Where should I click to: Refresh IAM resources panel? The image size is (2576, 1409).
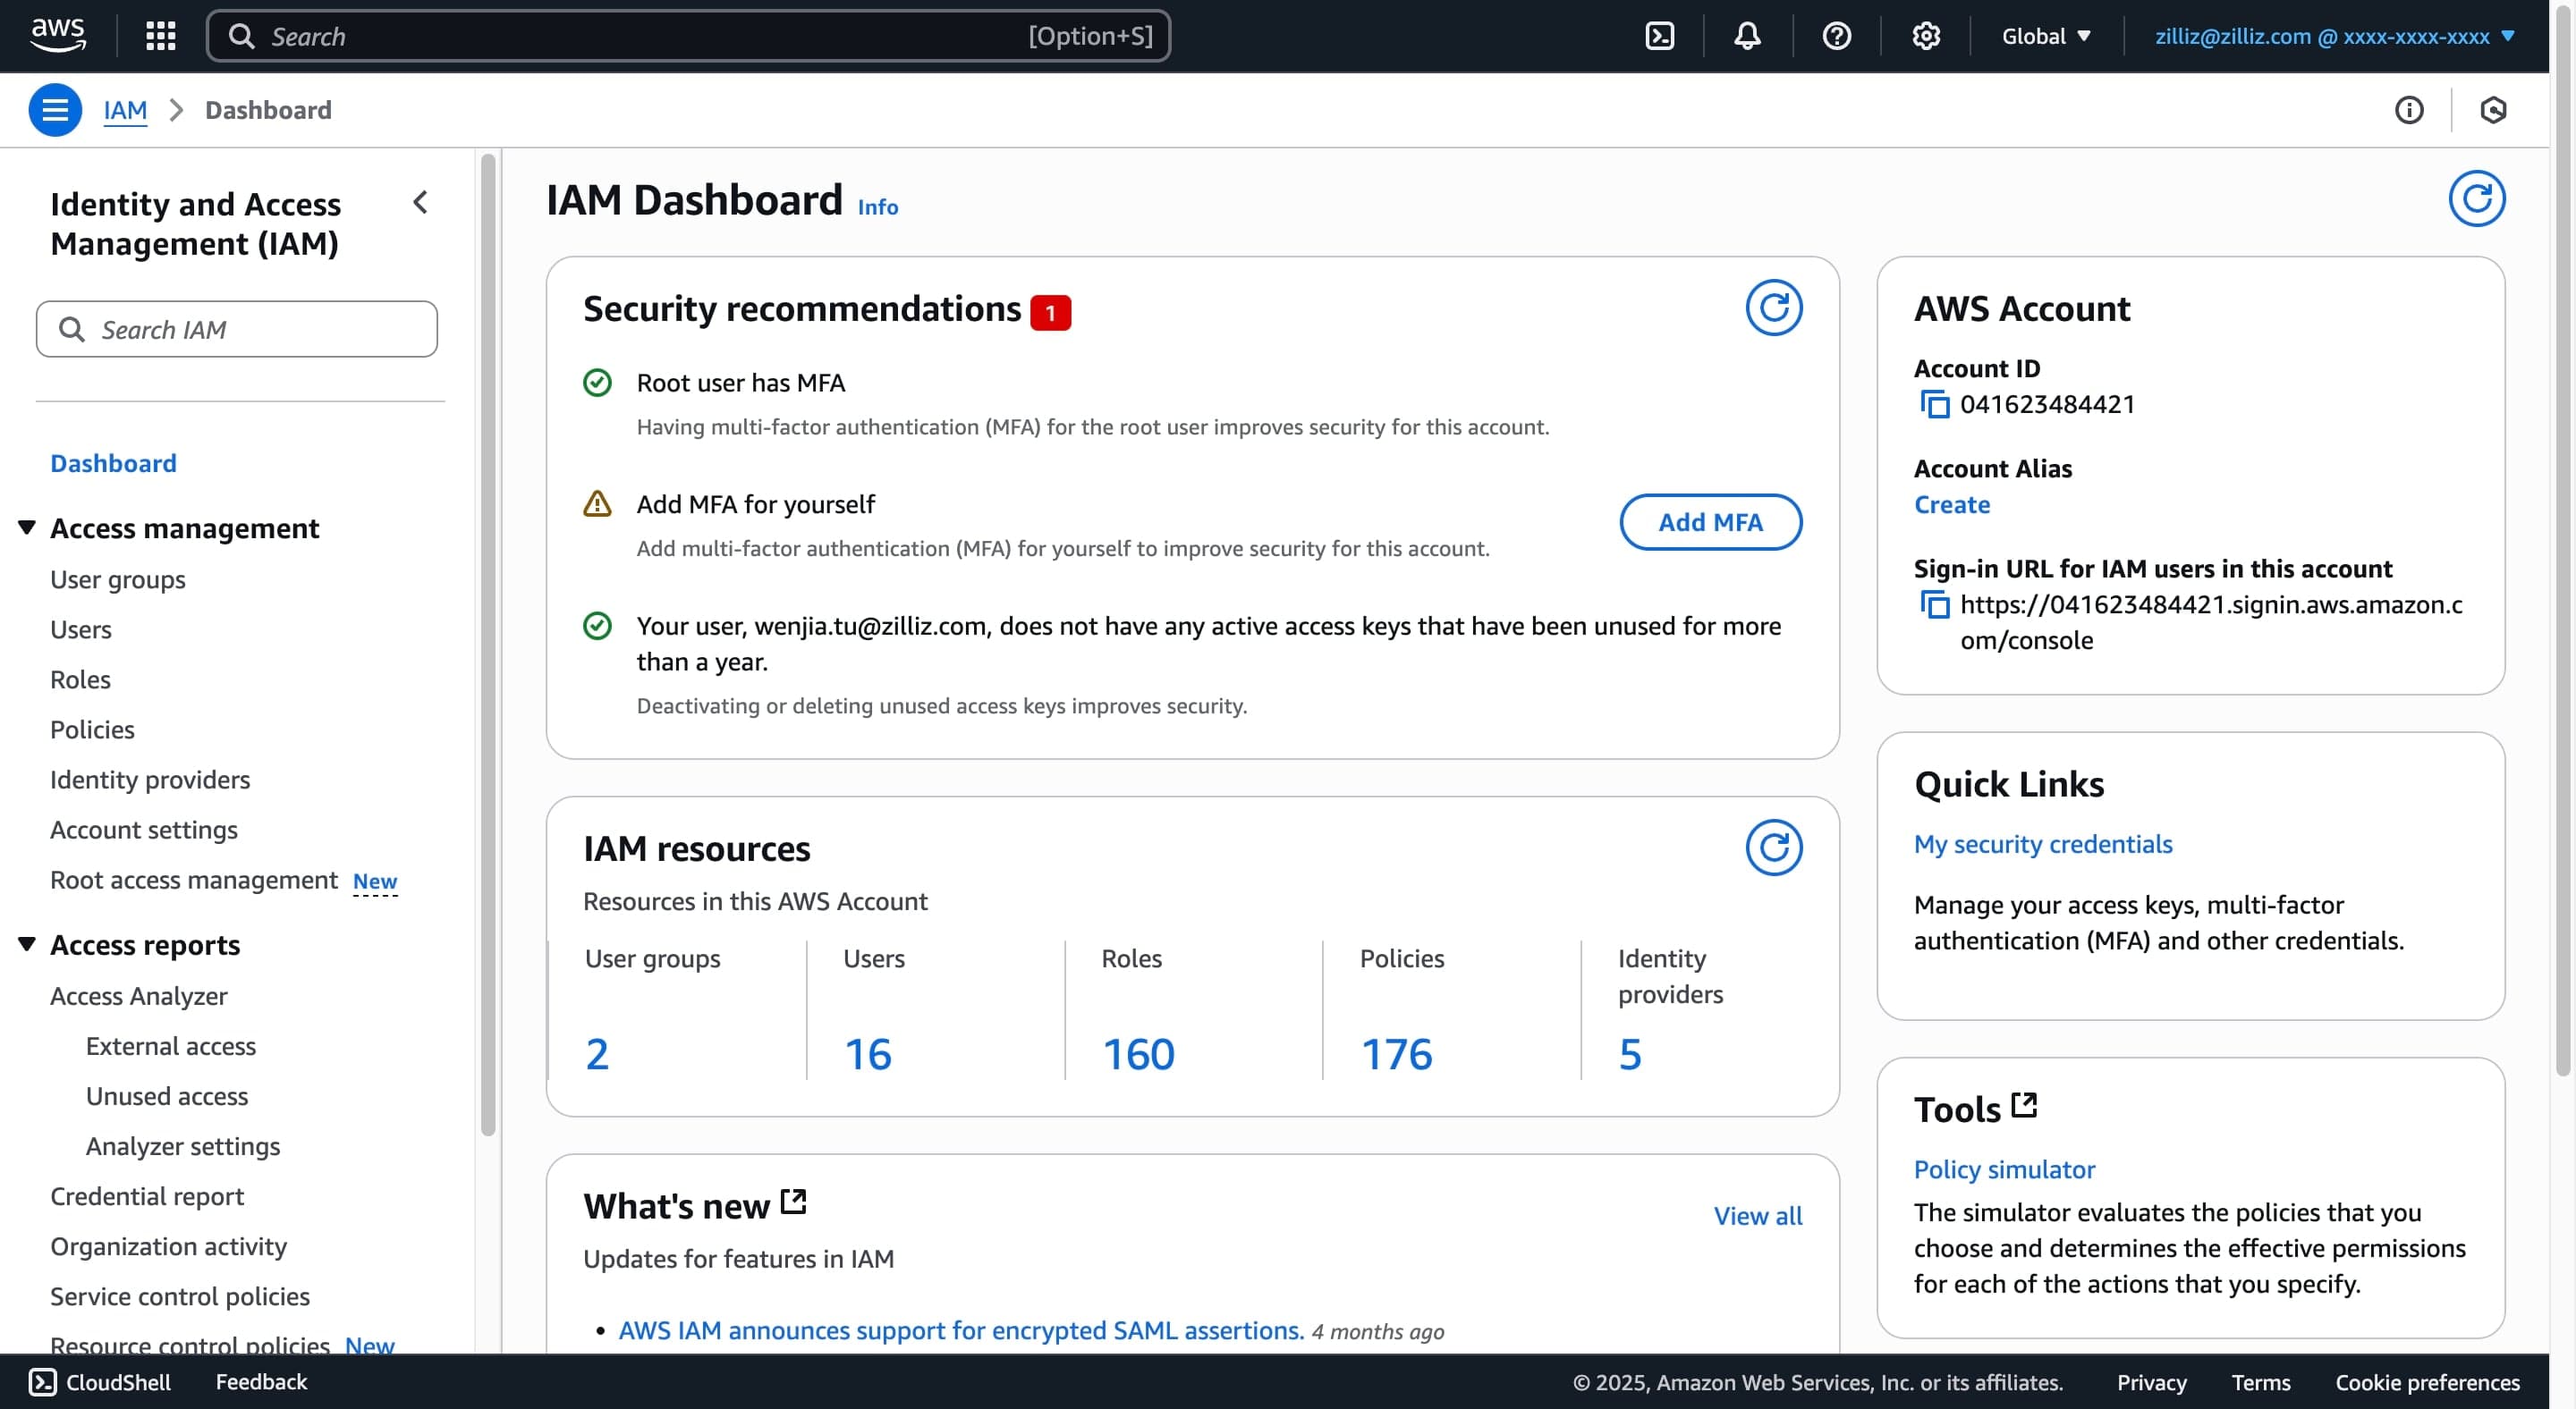click(x=1774, y=848)
